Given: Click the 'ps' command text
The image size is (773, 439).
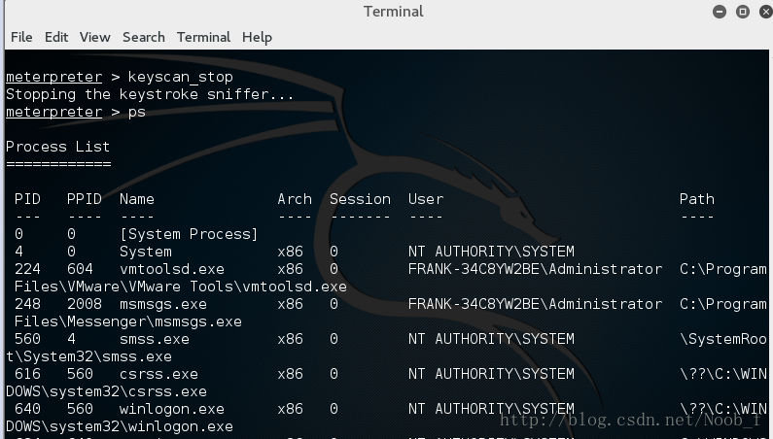Looking at the screenshot, I should tap(136, 113).
